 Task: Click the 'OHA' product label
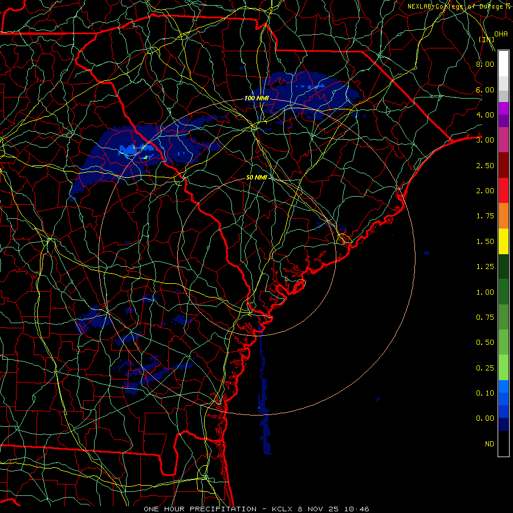pos(501,34)
